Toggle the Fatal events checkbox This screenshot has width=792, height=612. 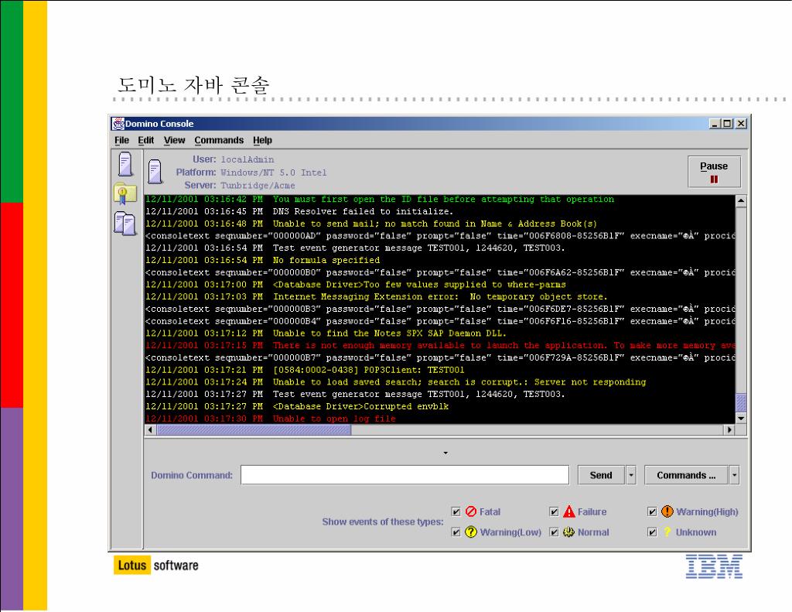coord(456,512)
